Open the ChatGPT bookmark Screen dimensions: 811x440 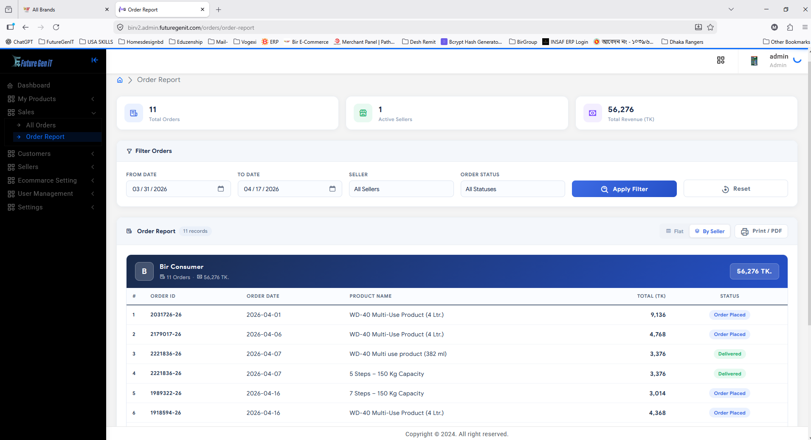pos(19,42)
